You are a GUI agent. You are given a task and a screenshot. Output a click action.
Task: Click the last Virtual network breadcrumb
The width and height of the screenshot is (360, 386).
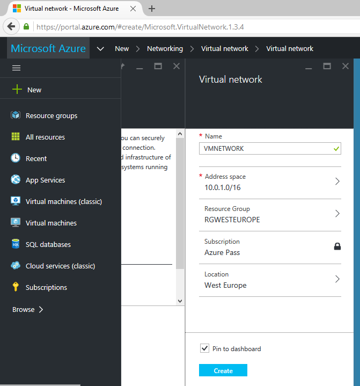point(290,48)
